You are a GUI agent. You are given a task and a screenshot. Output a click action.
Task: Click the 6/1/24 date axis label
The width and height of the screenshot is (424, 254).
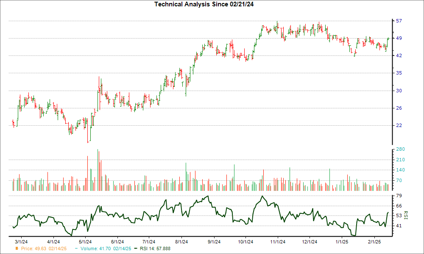[x=117, y=242]
